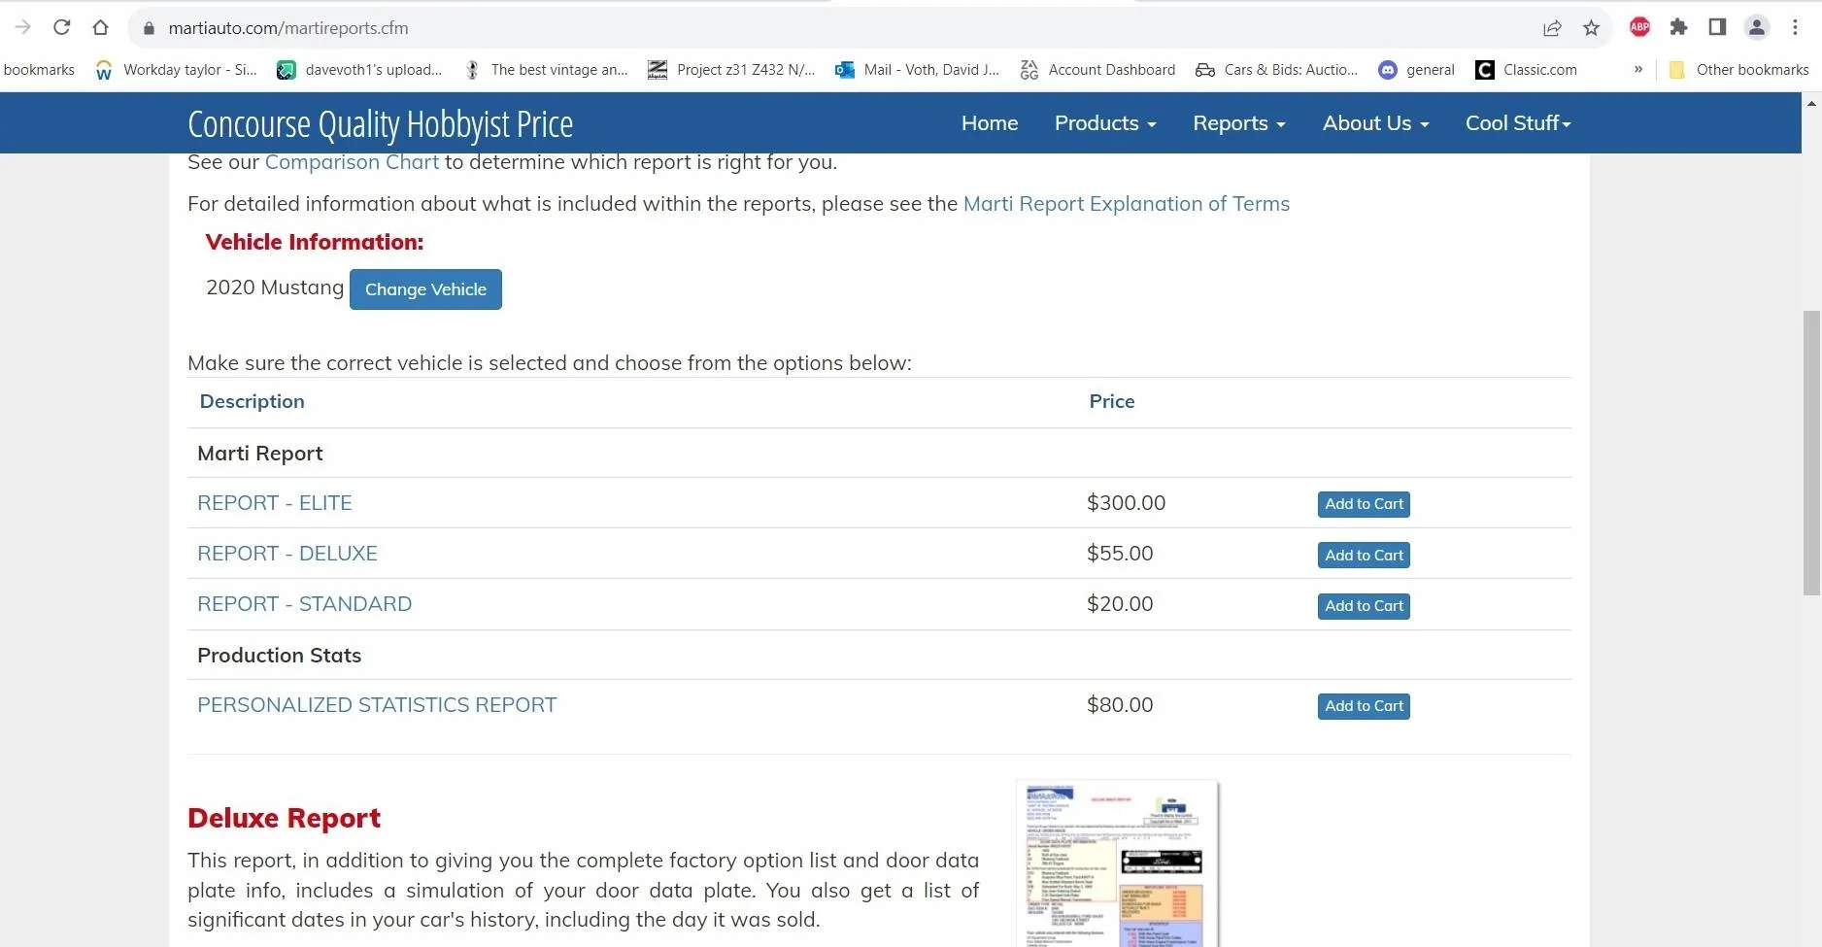Open the Classic.com bookmark
Image resolution: width=1822 pixels, height=947 pixels.
(x=1526, y=70)
